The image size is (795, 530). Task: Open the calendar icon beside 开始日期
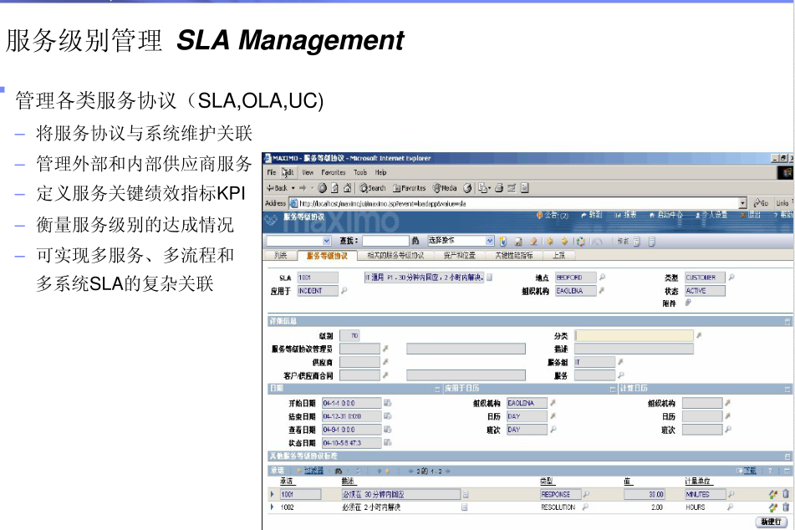click(388, 403)
